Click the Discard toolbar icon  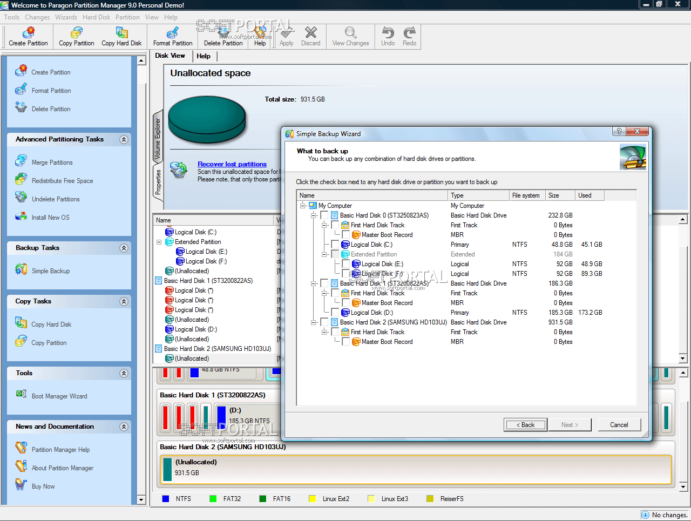[x=310, y=32]
